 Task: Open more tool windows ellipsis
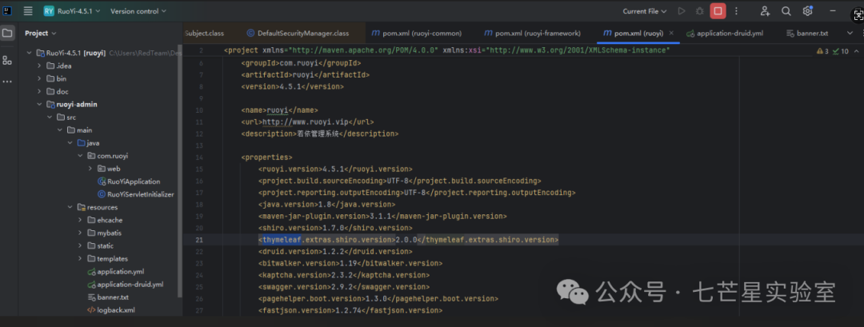tap(7, 82)
